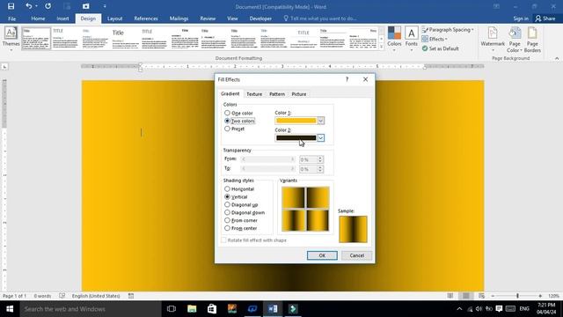
Task: Click the macro recording icon in status bar
Action: coord(131,296)
